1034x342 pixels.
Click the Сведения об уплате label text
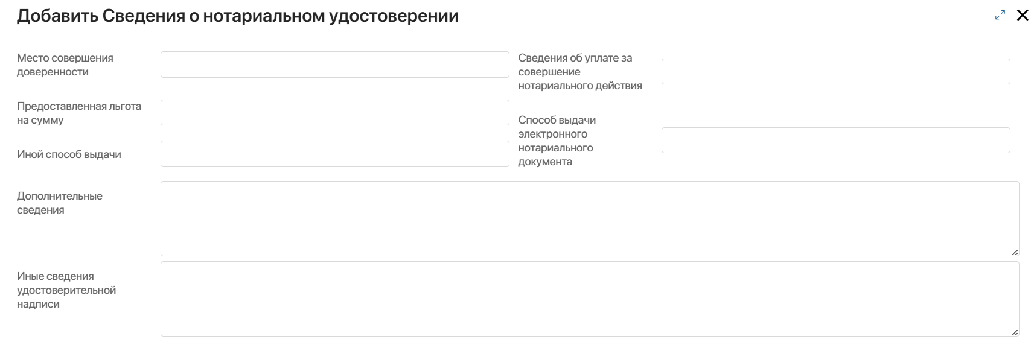click(580, 72)
